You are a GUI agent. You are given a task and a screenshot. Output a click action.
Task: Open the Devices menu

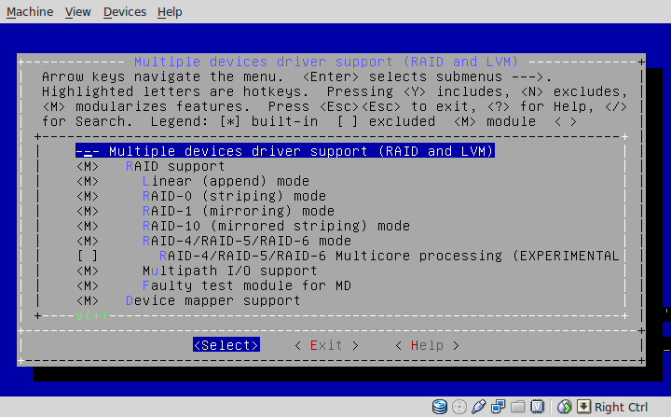coord(125,11)
